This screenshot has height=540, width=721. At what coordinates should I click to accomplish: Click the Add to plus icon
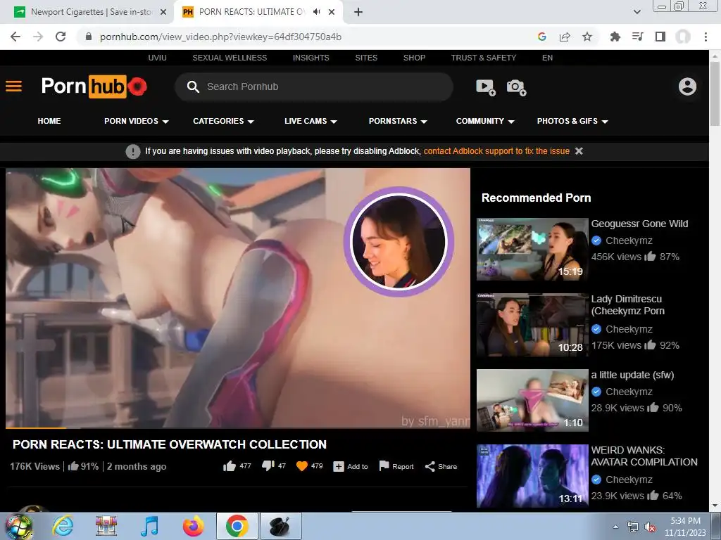pos(339,467)
